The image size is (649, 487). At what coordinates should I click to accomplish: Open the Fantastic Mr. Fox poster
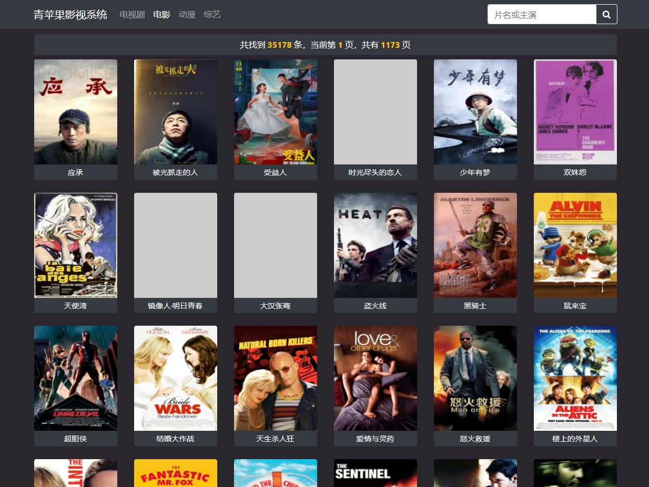coord(176,473)
